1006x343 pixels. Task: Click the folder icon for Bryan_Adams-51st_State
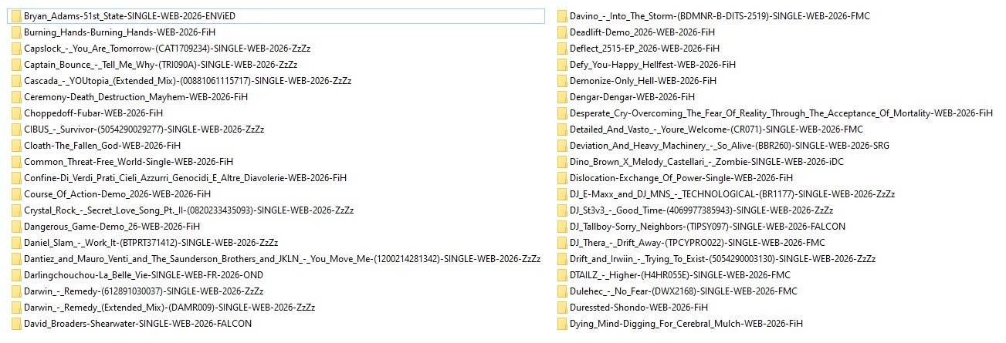click(16, 15)
